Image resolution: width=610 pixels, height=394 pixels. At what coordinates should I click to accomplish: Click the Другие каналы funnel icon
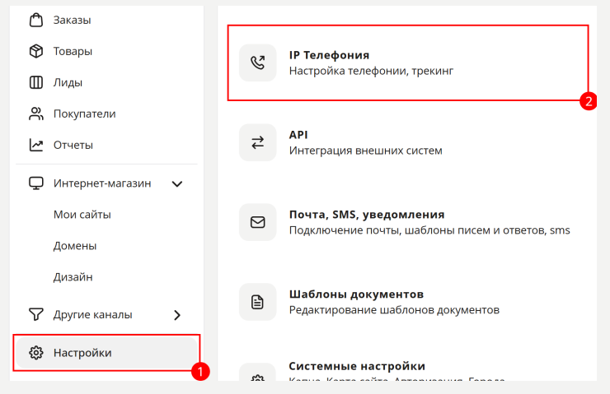click(36, 314)
